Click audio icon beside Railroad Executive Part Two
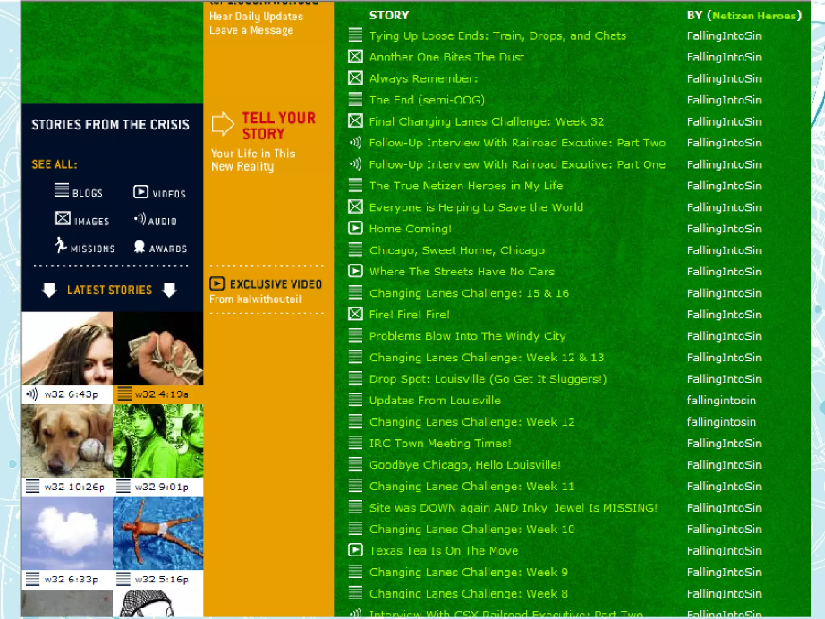 355,142
